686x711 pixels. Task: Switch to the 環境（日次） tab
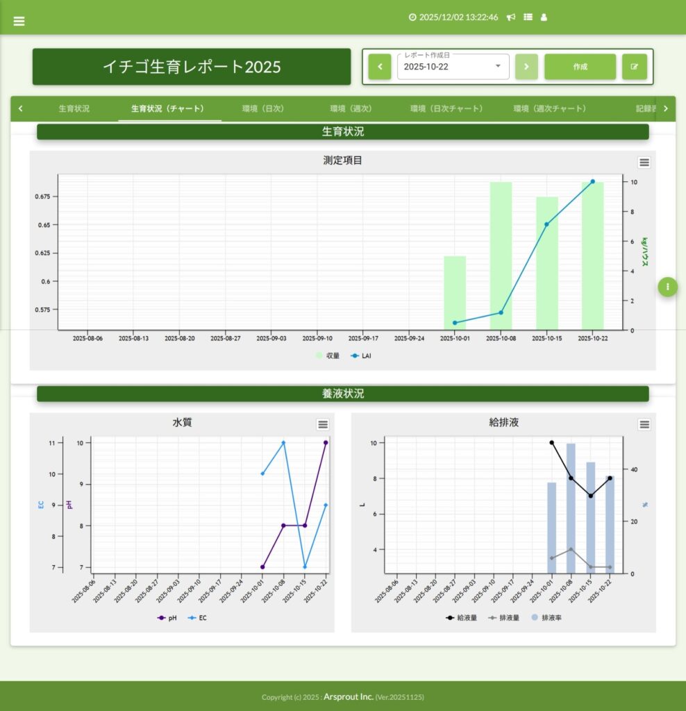click(x=263, y=109)
